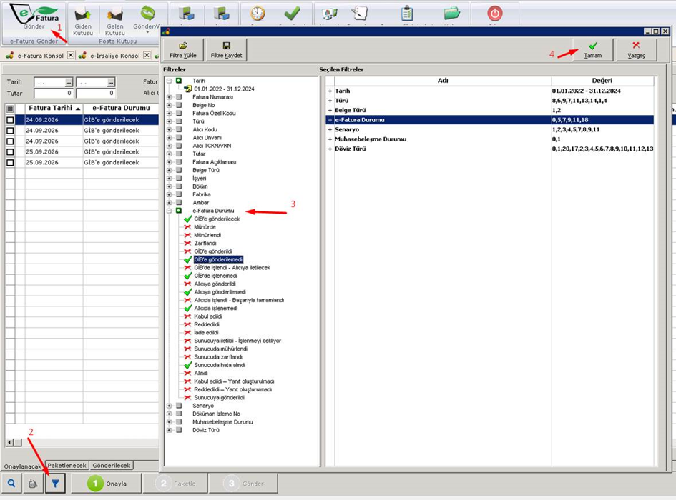The width and height of the screenshot is (676, 500).
Task: Expand the Türü row in Seçilen Filtreler
Action: pos(330,100)
